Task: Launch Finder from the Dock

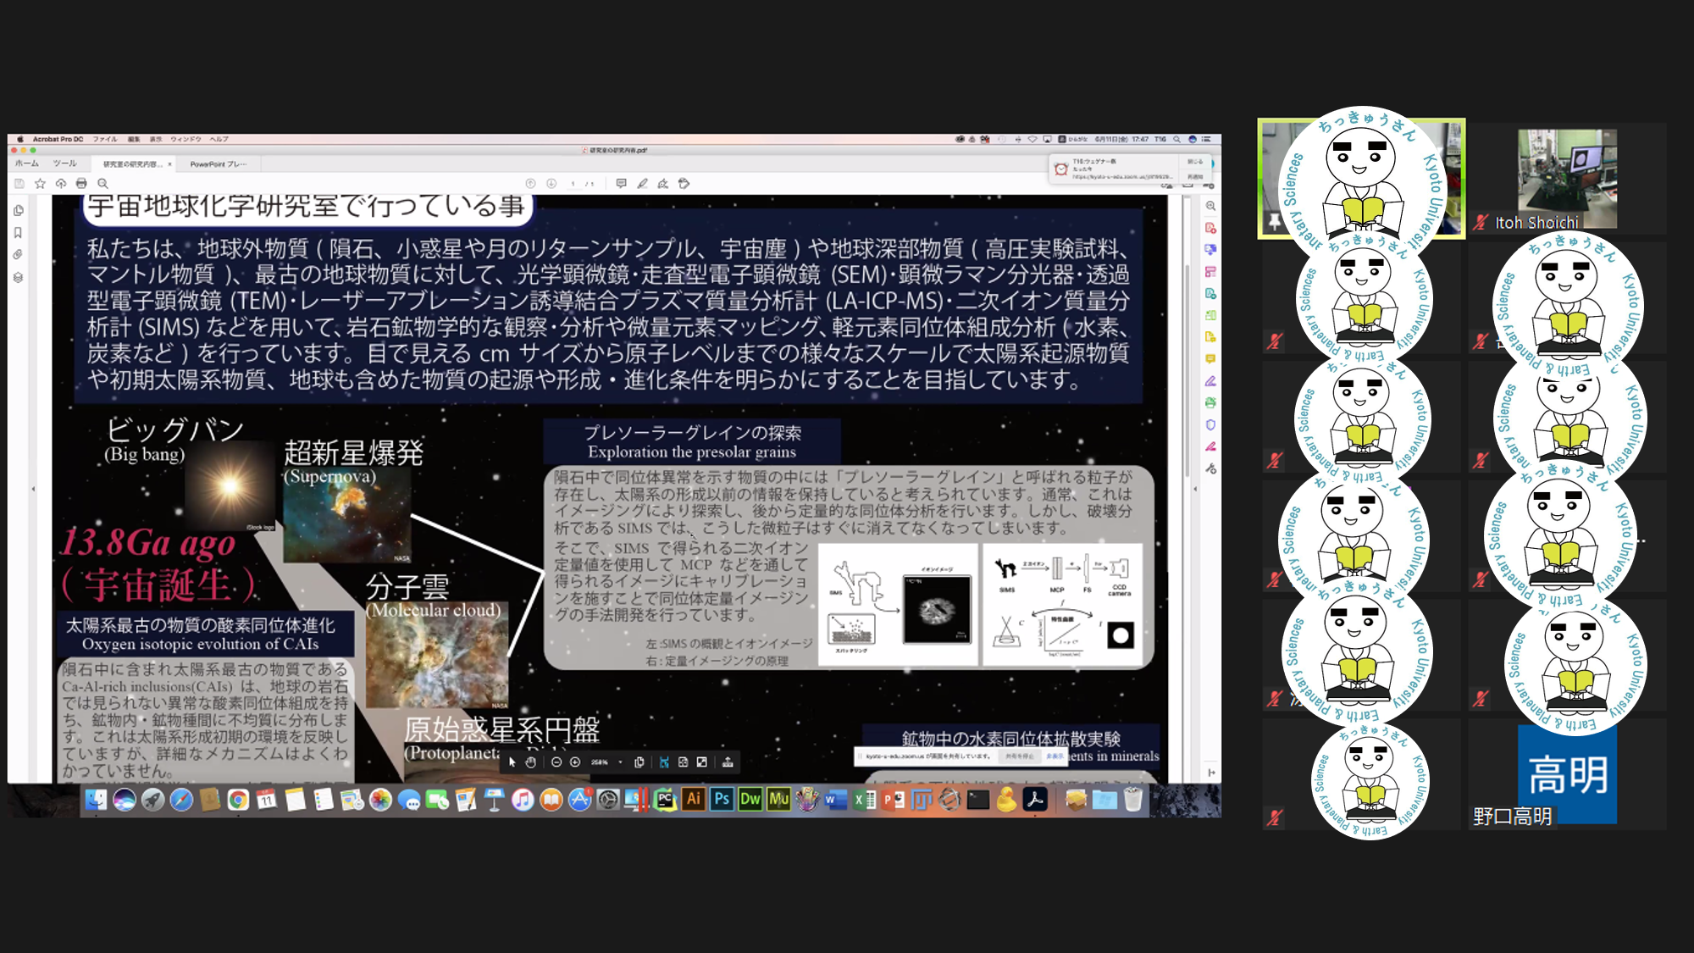Action: coord(96,800)
